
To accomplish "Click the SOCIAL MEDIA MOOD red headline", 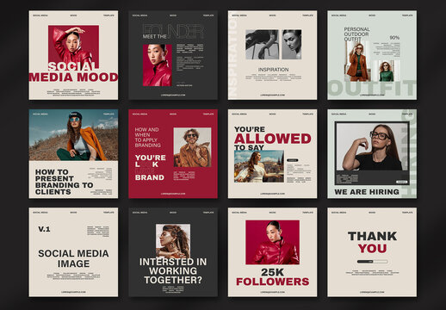I will click(73, 72).
